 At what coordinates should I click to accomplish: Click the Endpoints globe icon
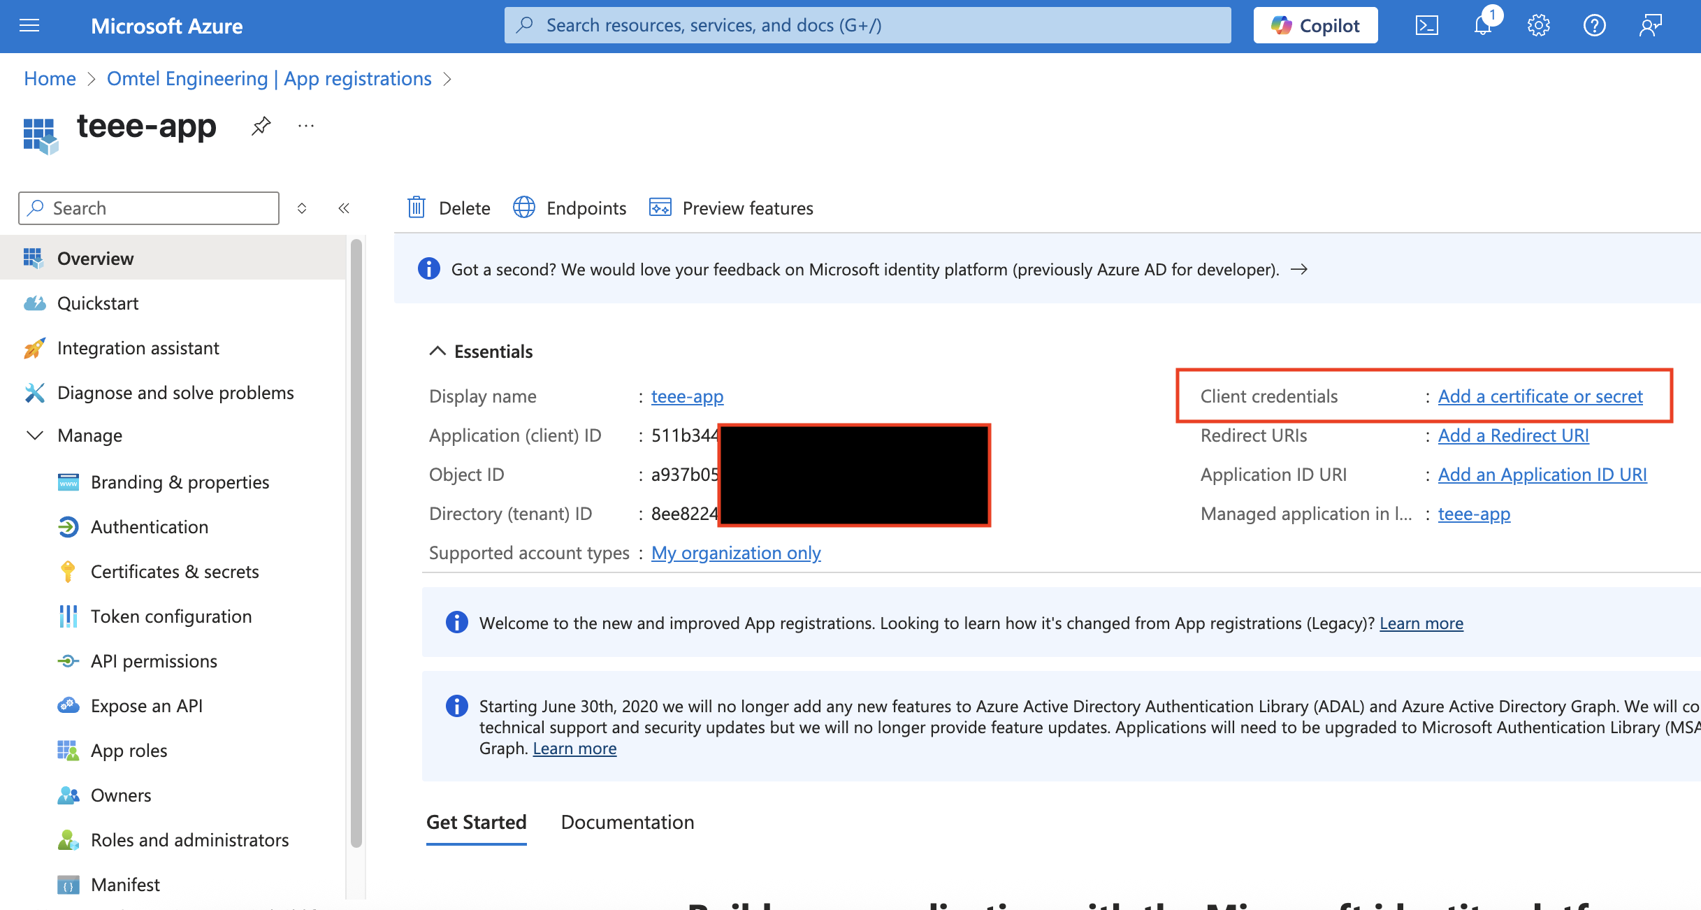pos(524,208)
